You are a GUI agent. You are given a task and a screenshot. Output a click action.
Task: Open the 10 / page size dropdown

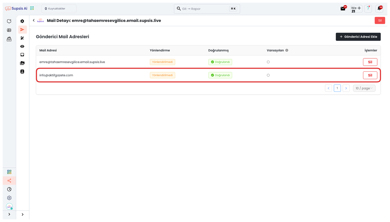364,88
